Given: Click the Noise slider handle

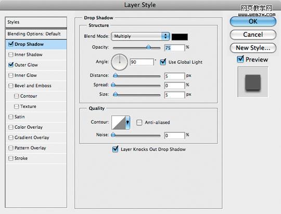Looking at the screenshot, I should [113, 135].
